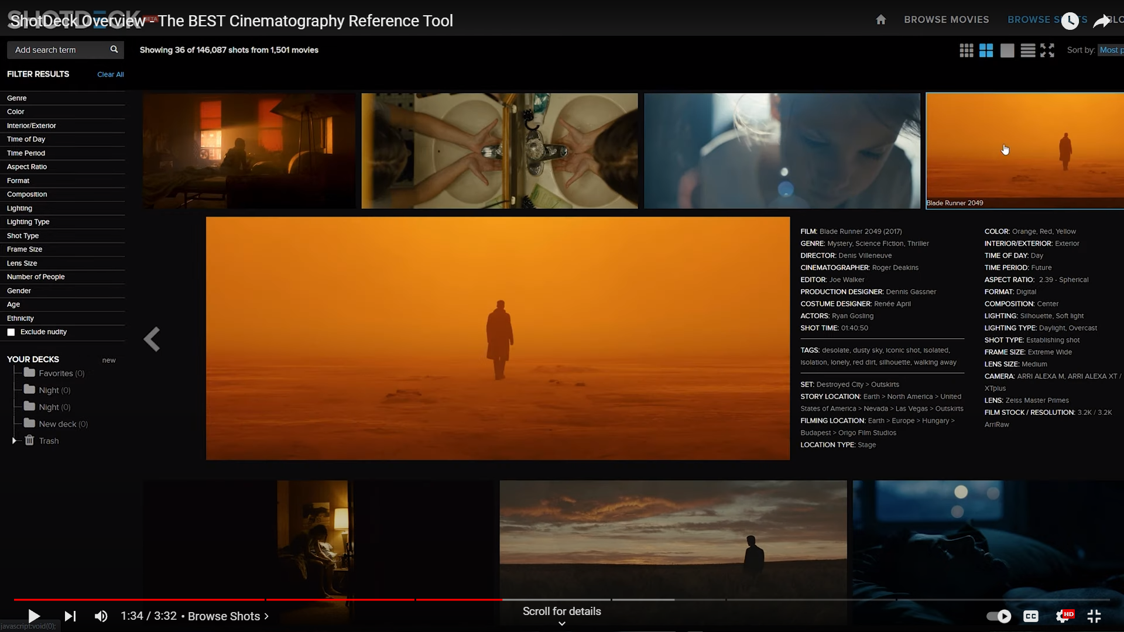Image resolution: width=1124 pixels, height=632 pixels.
Task: Switch to medium grid view icon
Action: point(986,50)
